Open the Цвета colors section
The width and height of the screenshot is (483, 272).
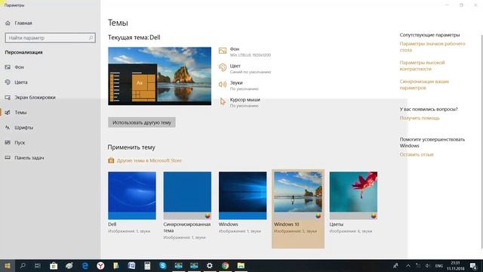17,82
